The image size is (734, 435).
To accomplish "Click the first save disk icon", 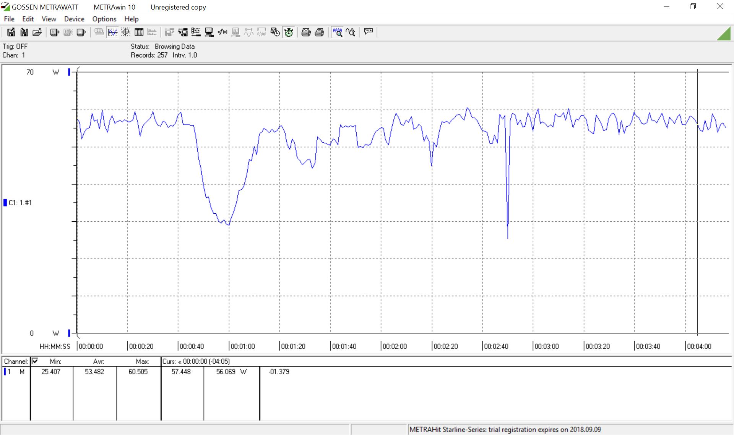I will (11, 32).
